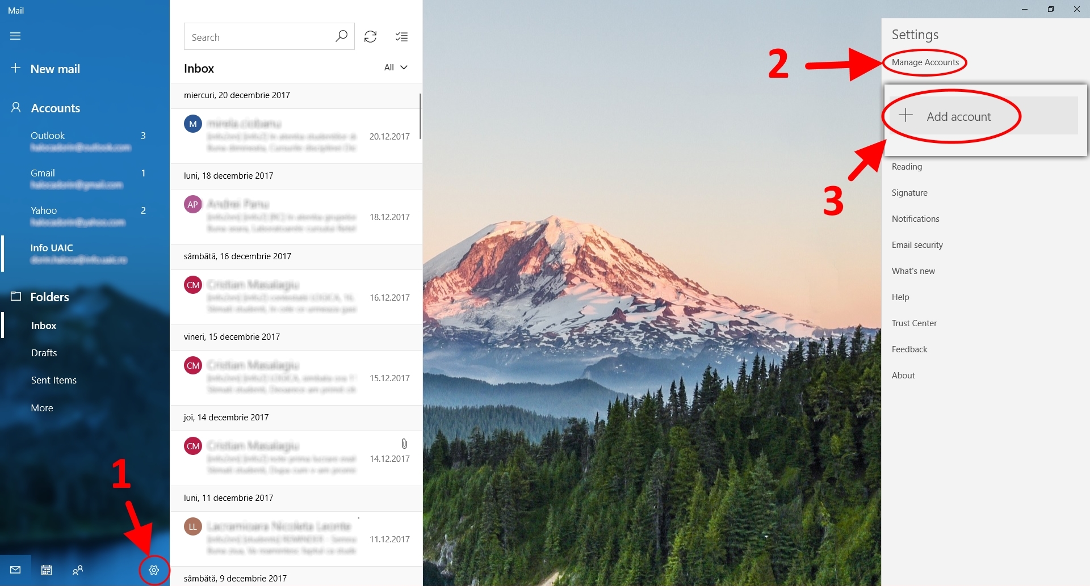
Task: Click the search magnifier icon
Action: 341,36
